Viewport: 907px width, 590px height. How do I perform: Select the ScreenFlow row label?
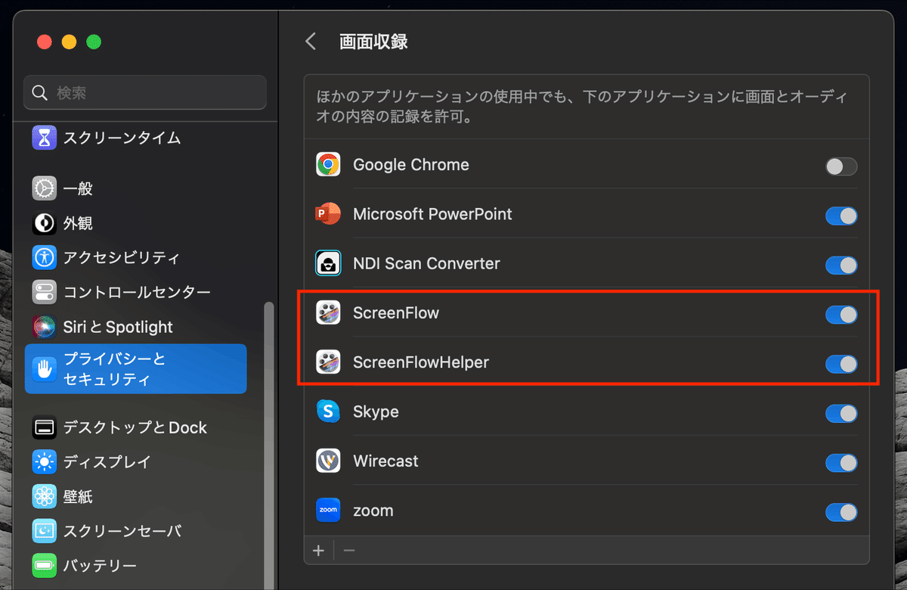click(396, 313)
